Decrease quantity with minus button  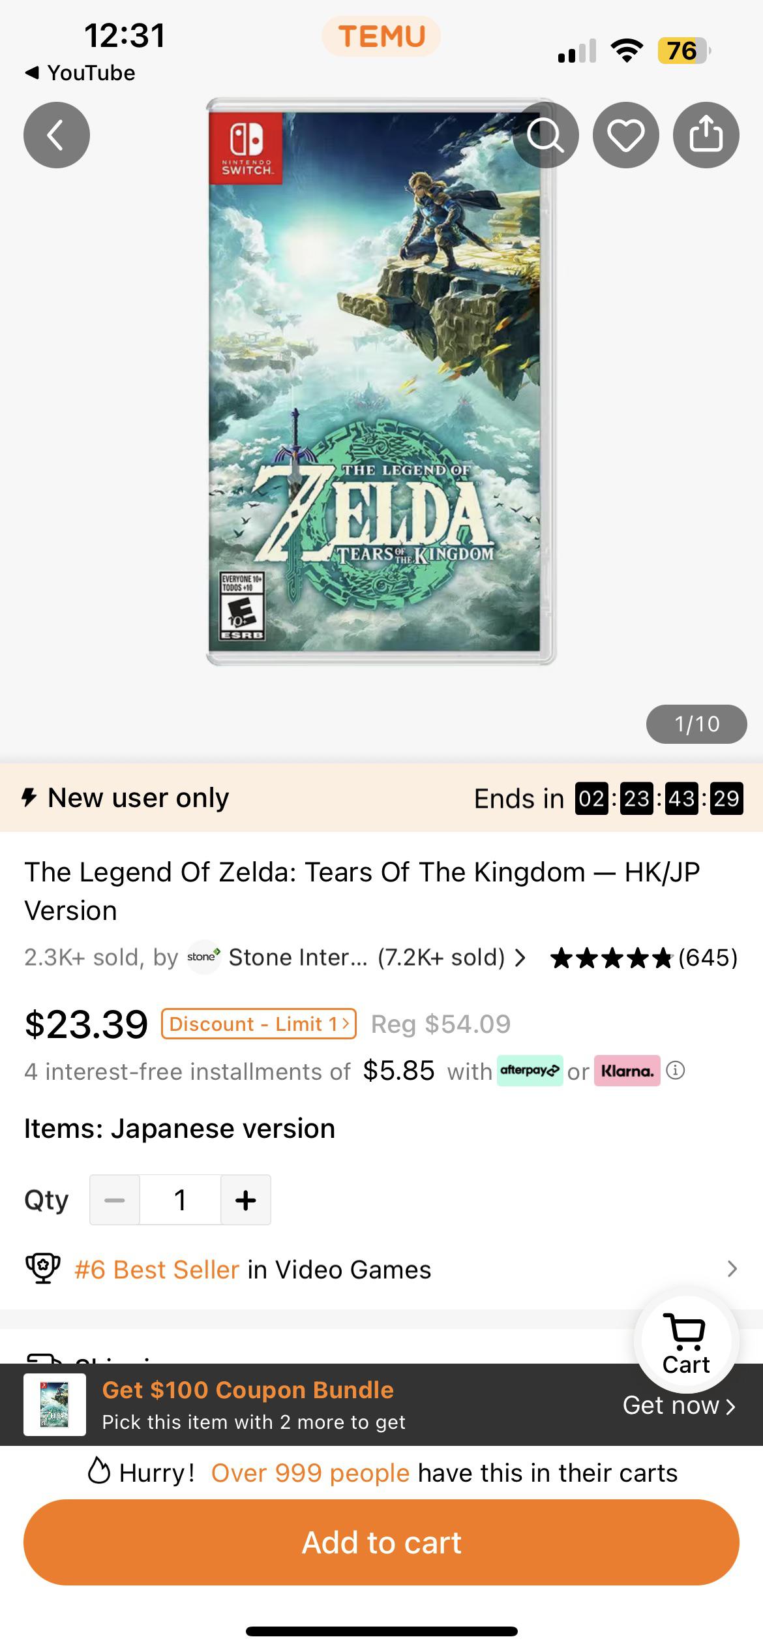click(115, 1200)
